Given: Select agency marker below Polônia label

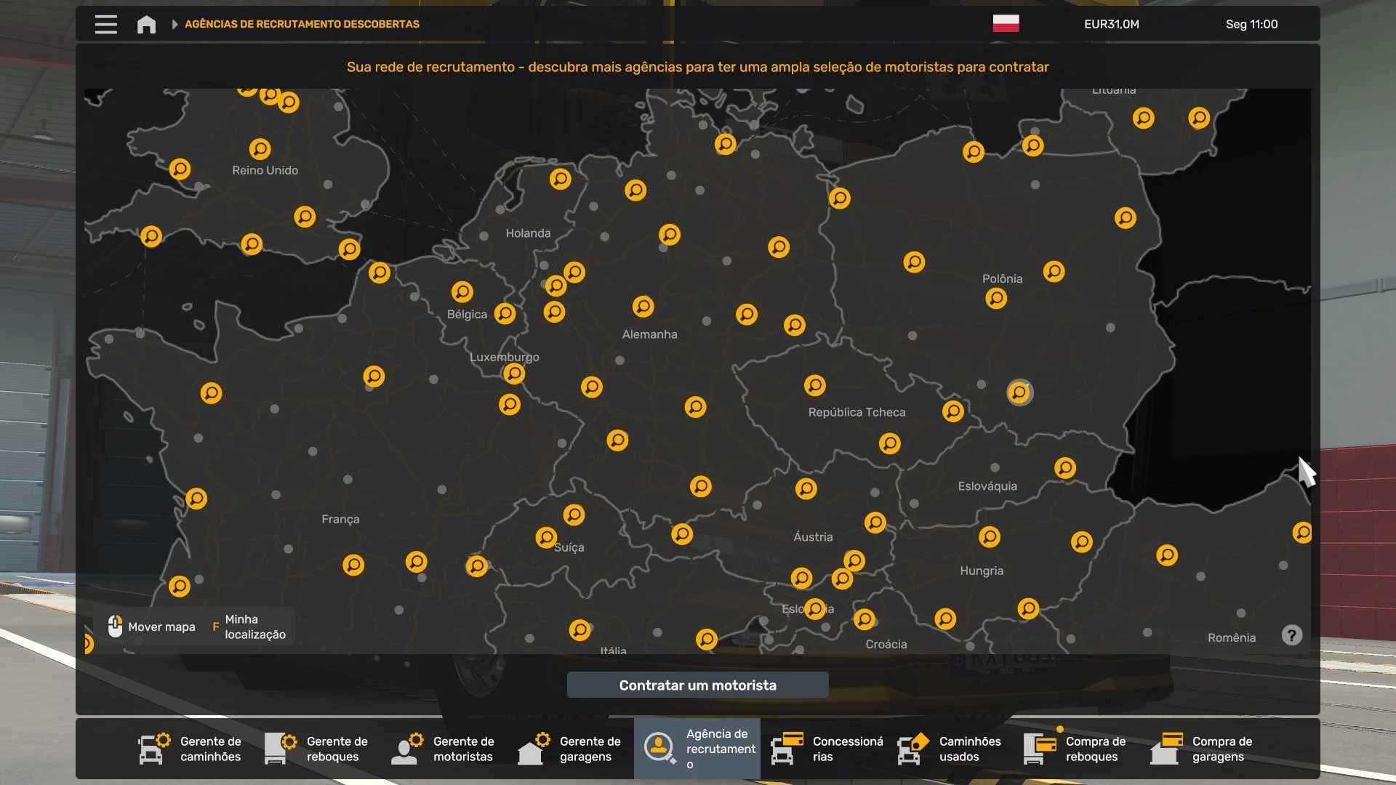Looking at the screenshot, I should click(x=996, y=298).
